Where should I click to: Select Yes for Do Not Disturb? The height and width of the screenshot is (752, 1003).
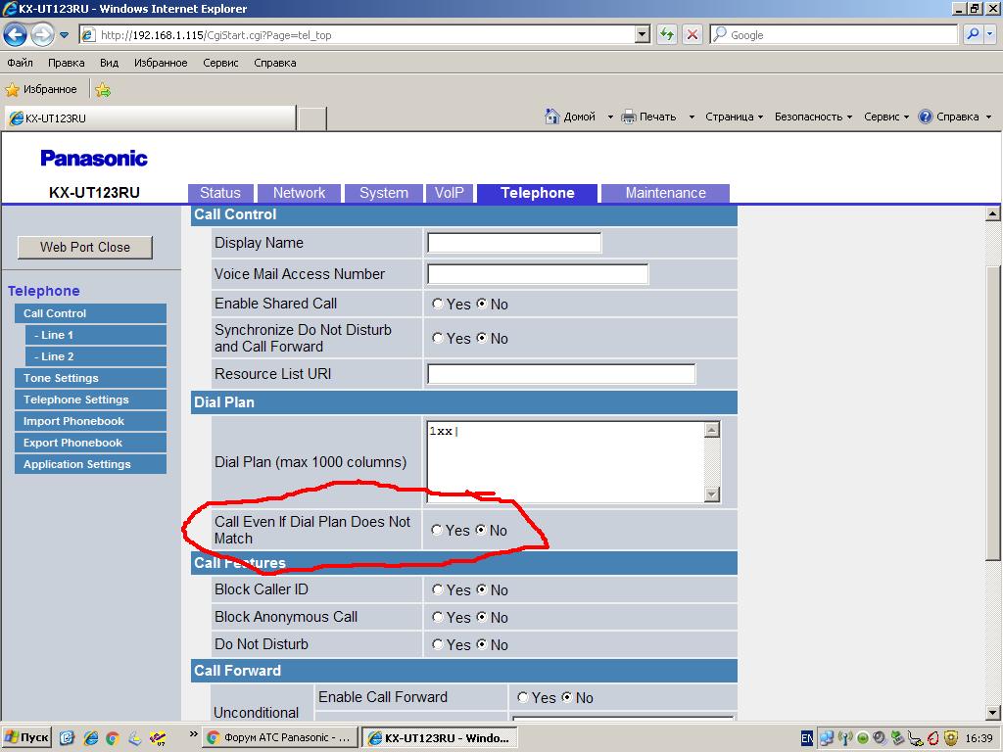click(x=438, y=644)
